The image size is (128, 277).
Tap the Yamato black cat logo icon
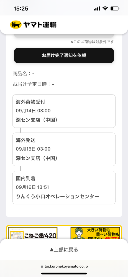(16, 25)
